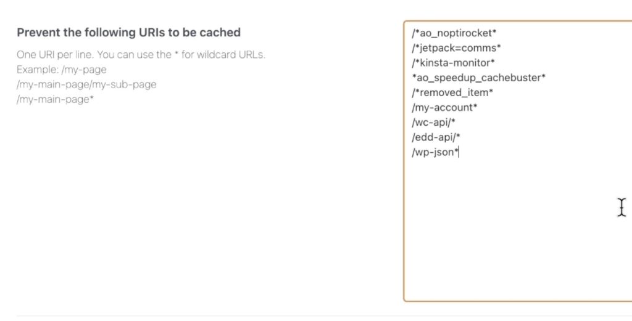Click the /my-page example text
632x321 pixels.
84,69
